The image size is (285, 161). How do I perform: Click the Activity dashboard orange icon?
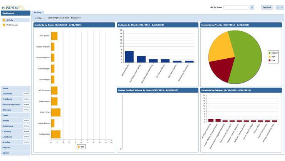tap(4, 20)
